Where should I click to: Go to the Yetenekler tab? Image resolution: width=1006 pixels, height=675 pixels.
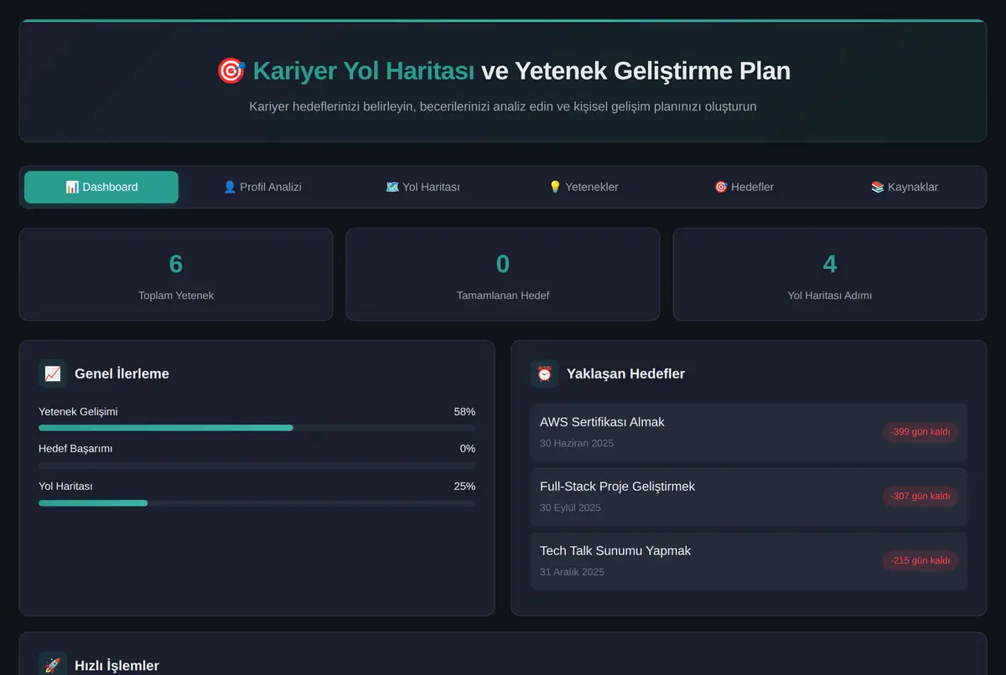[583, 187]
